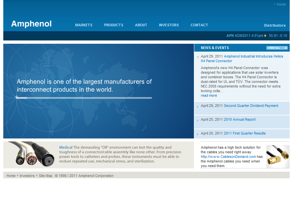
Task: Expand the Second Quarter Dividend Payment item
Action: pos(198,107)
